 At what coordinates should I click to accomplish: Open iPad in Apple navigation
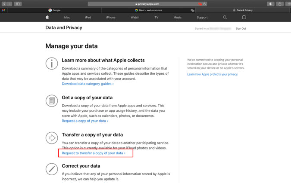(x=88, y=17)
